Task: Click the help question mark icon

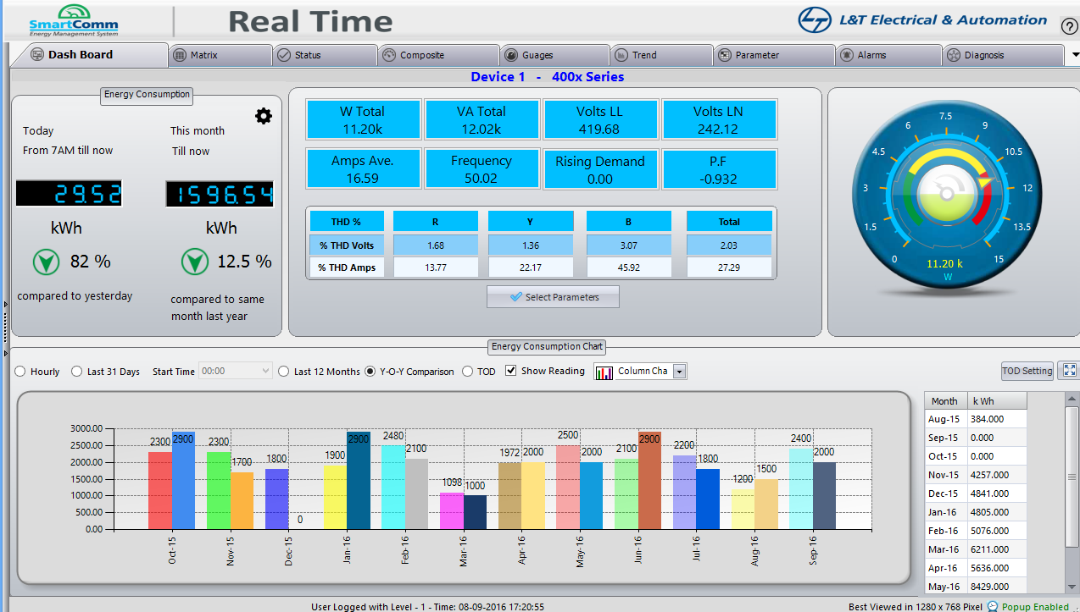Action: pyautogui.click(x=1069, y=25)
